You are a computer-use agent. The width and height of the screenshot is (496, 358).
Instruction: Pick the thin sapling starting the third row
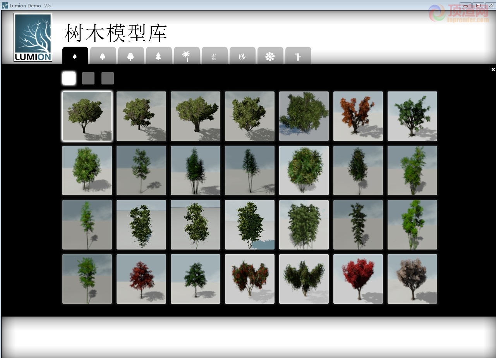pyautogui.click(x=87, y=225)
